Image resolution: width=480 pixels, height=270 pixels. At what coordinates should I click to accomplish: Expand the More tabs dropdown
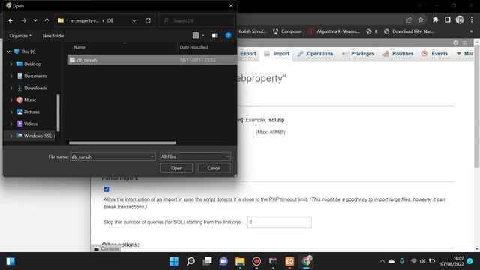pos(465,54)
